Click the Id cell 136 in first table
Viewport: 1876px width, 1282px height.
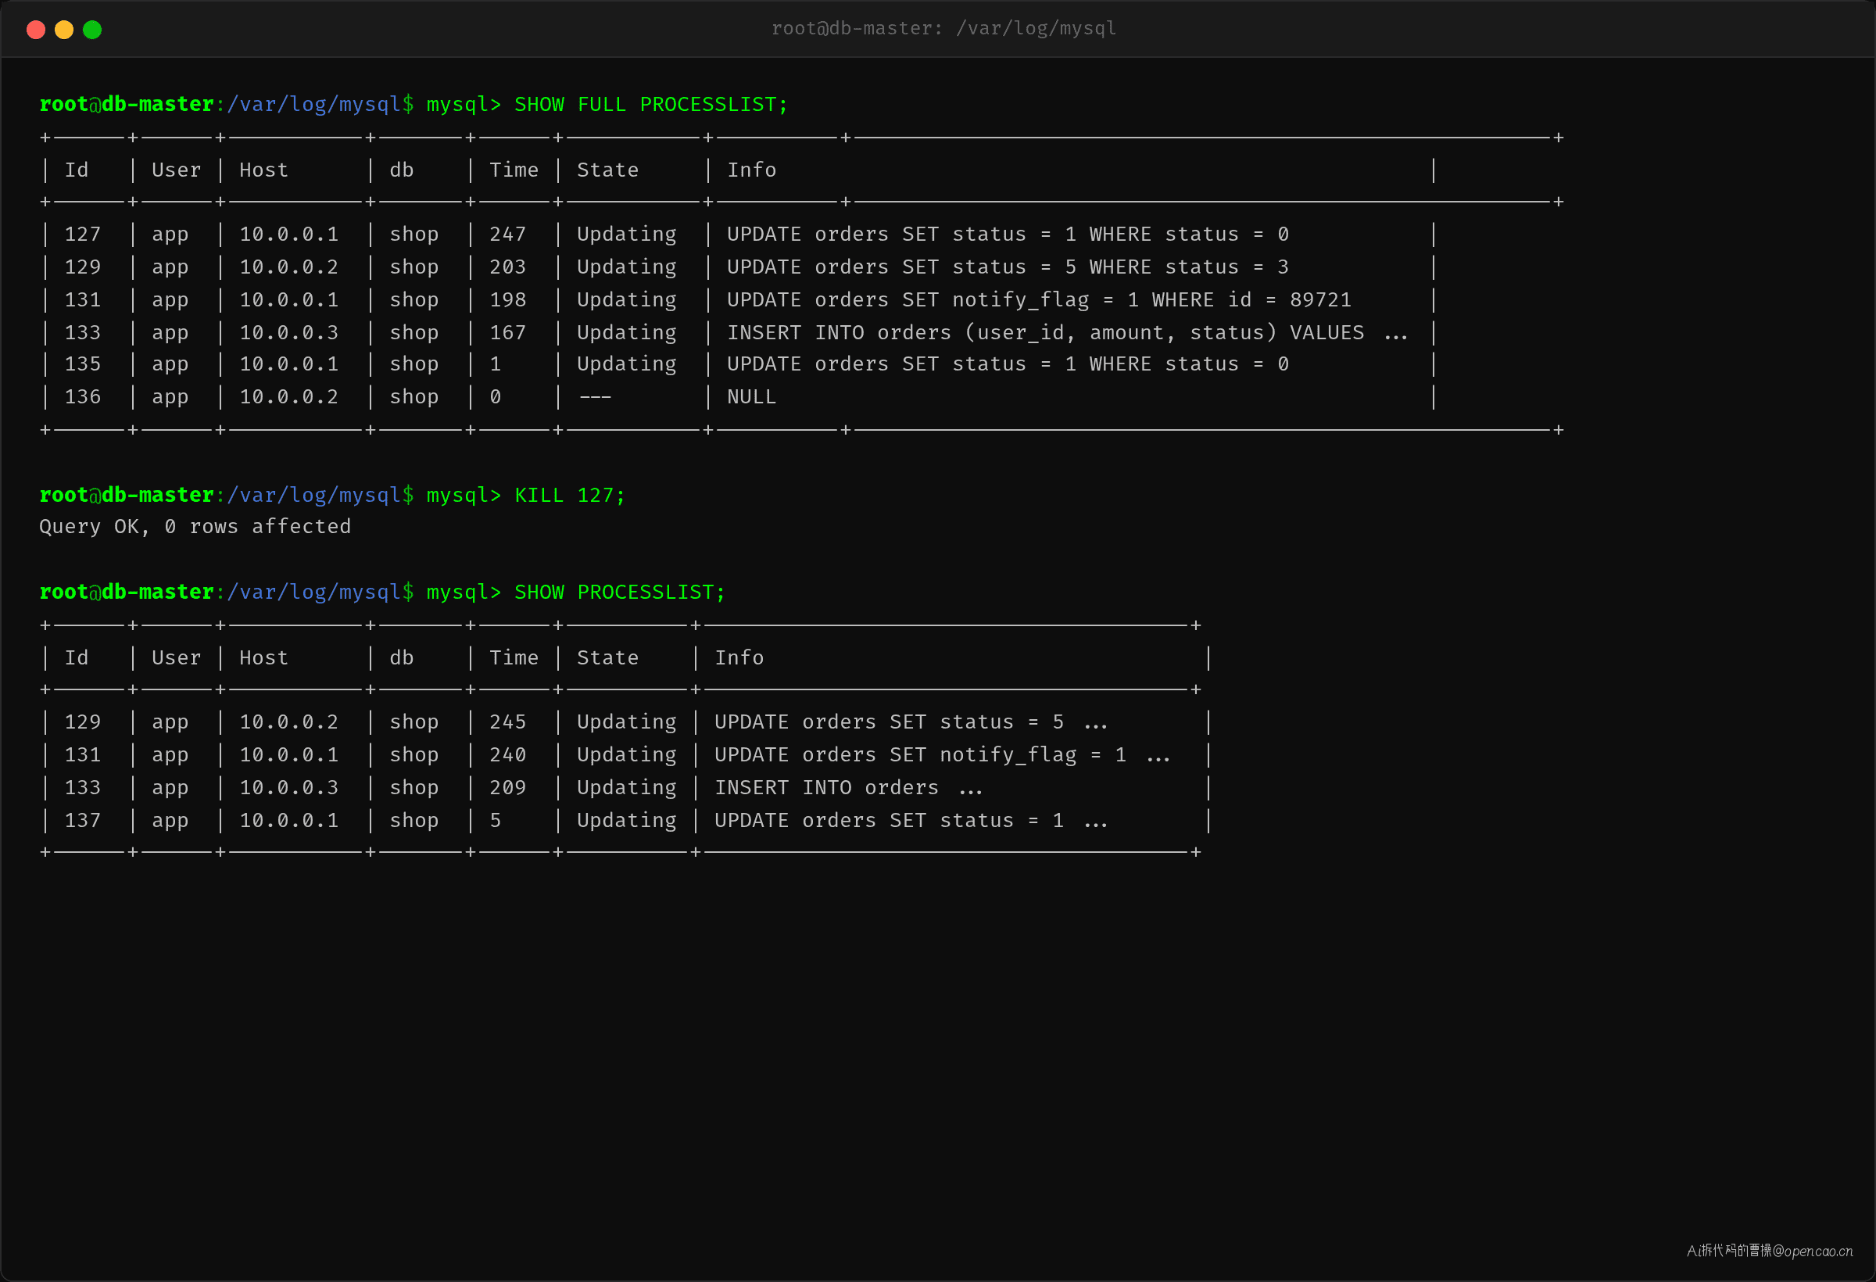(x=82, y=397)
